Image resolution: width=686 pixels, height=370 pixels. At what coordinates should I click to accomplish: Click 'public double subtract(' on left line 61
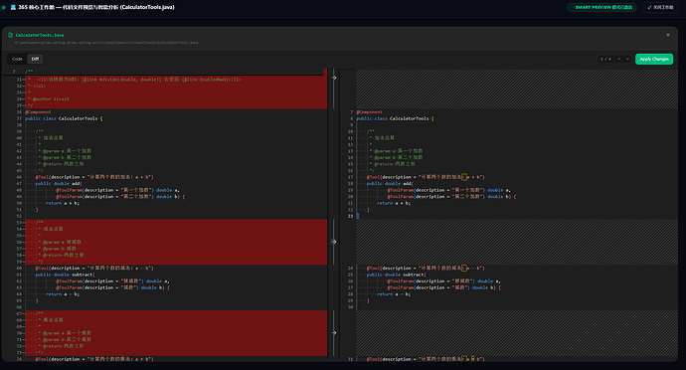(x=66, y=275)
